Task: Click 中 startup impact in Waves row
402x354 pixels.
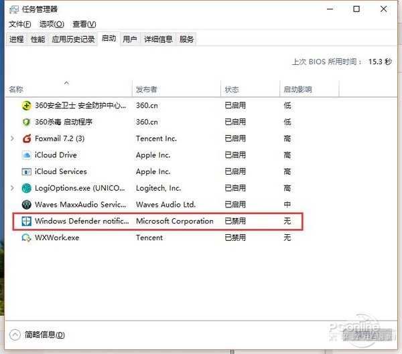Action: [287, 205]
